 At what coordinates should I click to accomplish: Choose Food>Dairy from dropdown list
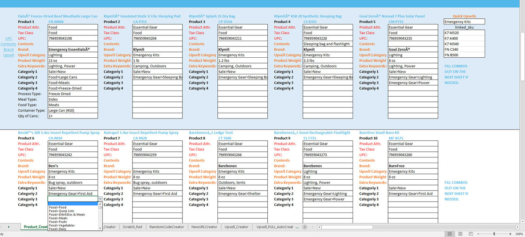click(x=73, y=229)
